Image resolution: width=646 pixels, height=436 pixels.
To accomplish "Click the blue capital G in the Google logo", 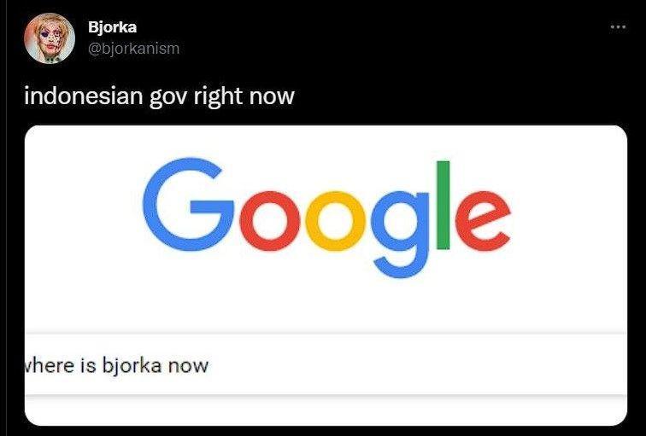I will point(188,205).
